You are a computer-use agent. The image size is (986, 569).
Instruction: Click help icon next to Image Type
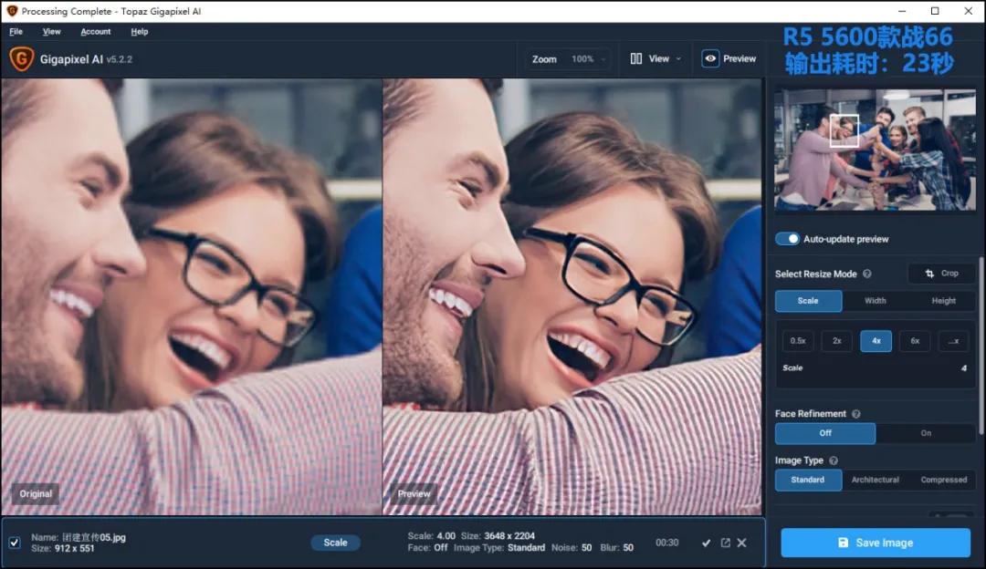point(834,461)
